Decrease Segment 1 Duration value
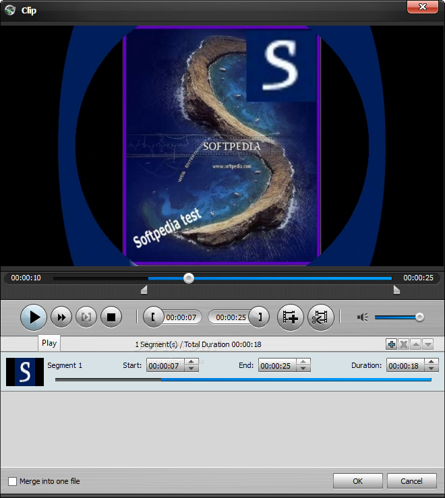 click(x=432, y=369)
